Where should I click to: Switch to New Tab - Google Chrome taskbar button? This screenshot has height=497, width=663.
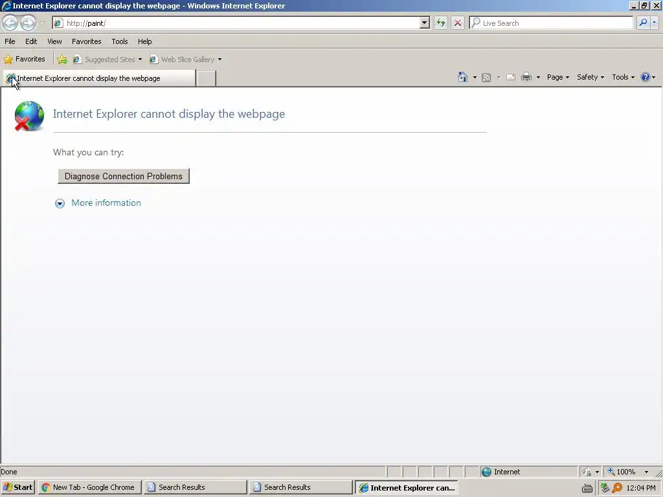(89, 487)
